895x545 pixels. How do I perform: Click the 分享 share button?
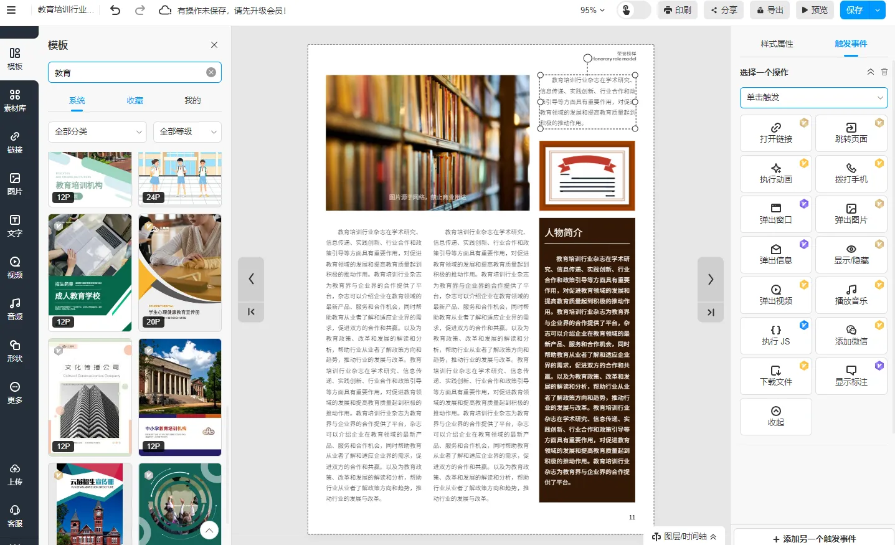pos(724,10)
